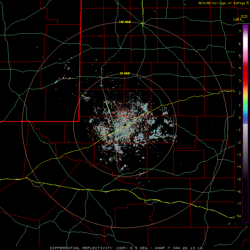The image size is (250, 250).
Task: Click the -7 scale value
Action: [x=239, y=204]
